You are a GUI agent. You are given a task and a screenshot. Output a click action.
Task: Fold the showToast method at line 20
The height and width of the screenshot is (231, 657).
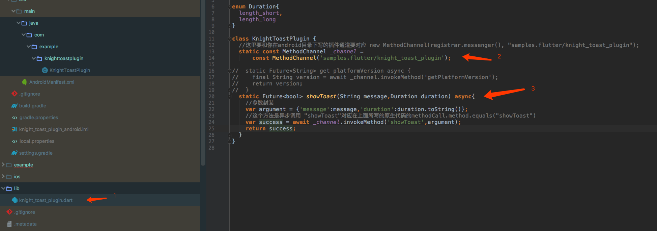(229, 97)
